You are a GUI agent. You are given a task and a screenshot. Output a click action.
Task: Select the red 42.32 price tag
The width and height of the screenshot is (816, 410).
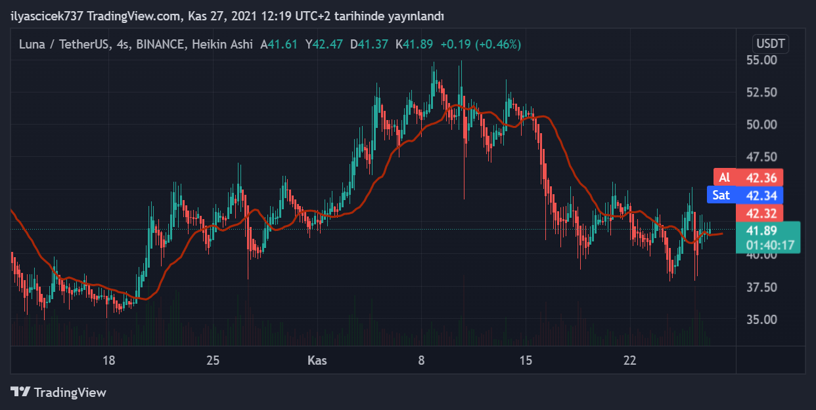point(760,213)
